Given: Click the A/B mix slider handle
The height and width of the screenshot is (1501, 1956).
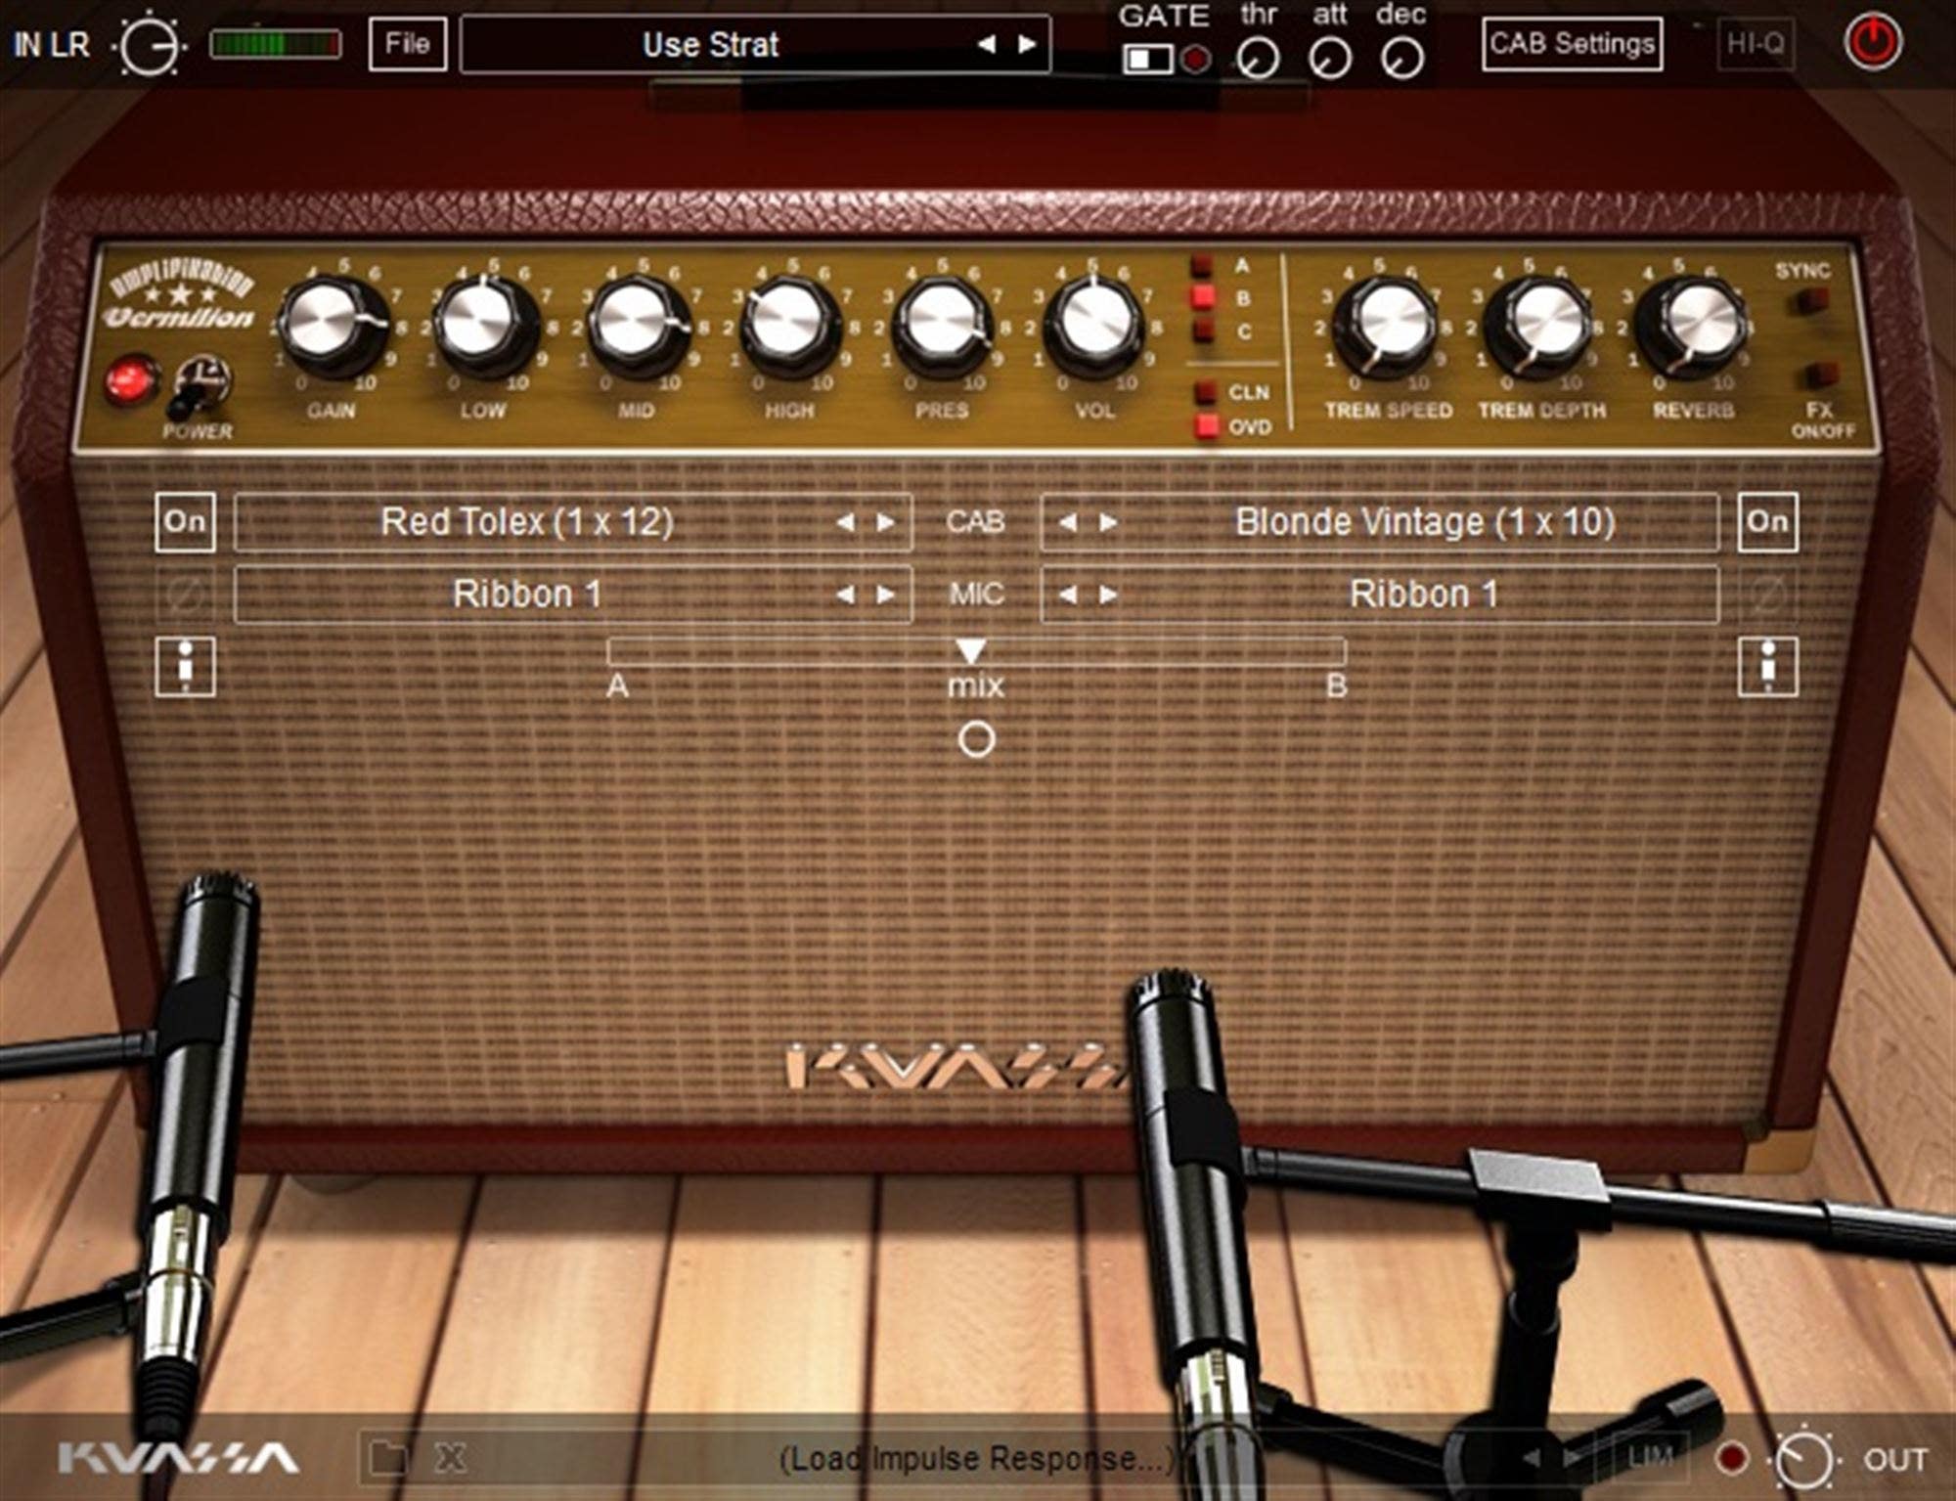Looking at the screenshot, I should 970,650.
